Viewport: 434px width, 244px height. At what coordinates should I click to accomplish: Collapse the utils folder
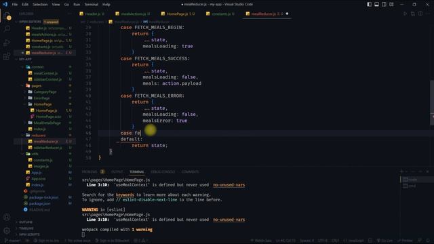(x=35, y=154)
